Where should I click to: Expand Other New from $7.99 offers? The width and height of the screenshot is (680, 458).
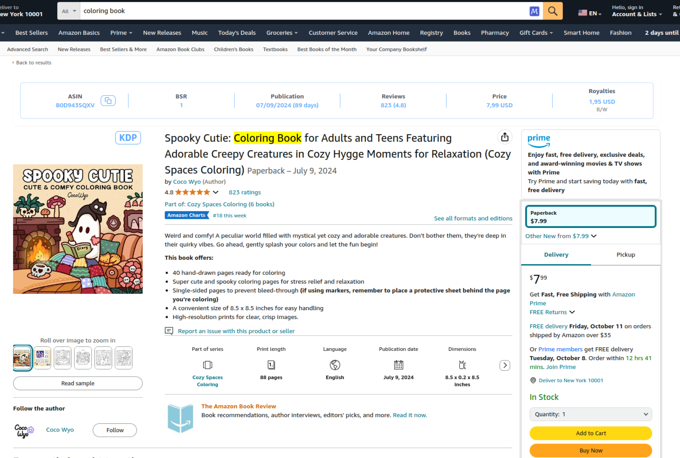coord(561,236)
